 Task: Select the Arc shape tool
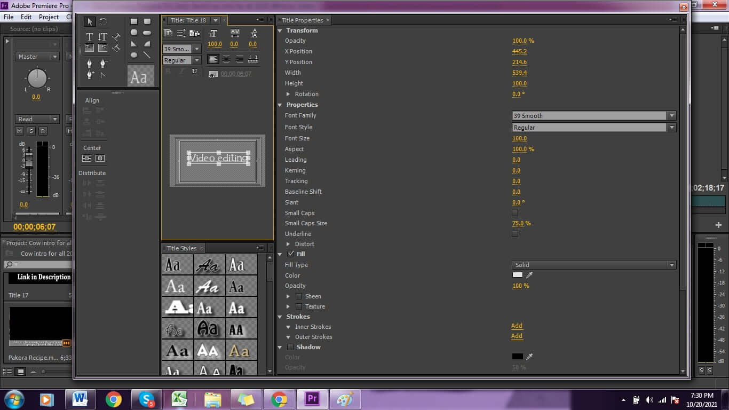click(x=147, y=44)
